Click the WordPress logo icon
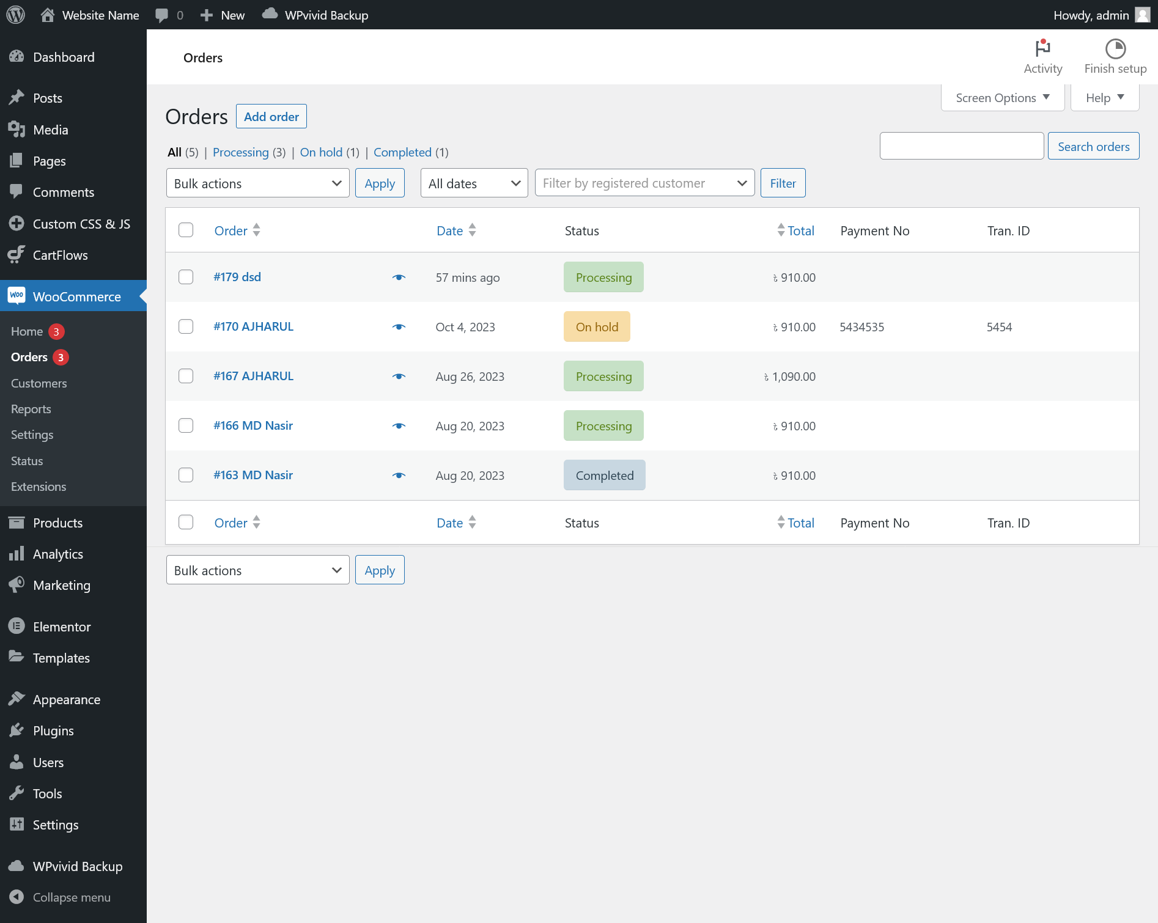The height and width of the screenshot is (923, 1158). [x=15, y=15]
